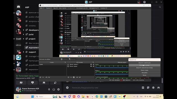The height and width of the screenshot is (99, 177).
Task: Open the emoji picker in Discord
Action: [153, 87]
